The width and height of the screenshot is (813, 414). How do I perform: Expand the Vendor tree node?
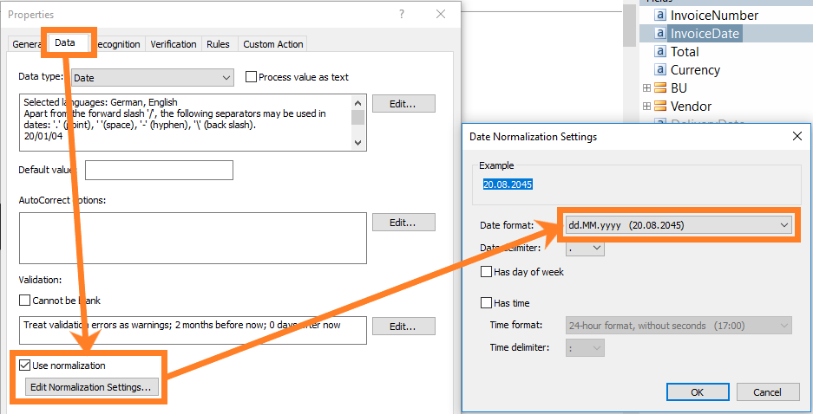646,106
